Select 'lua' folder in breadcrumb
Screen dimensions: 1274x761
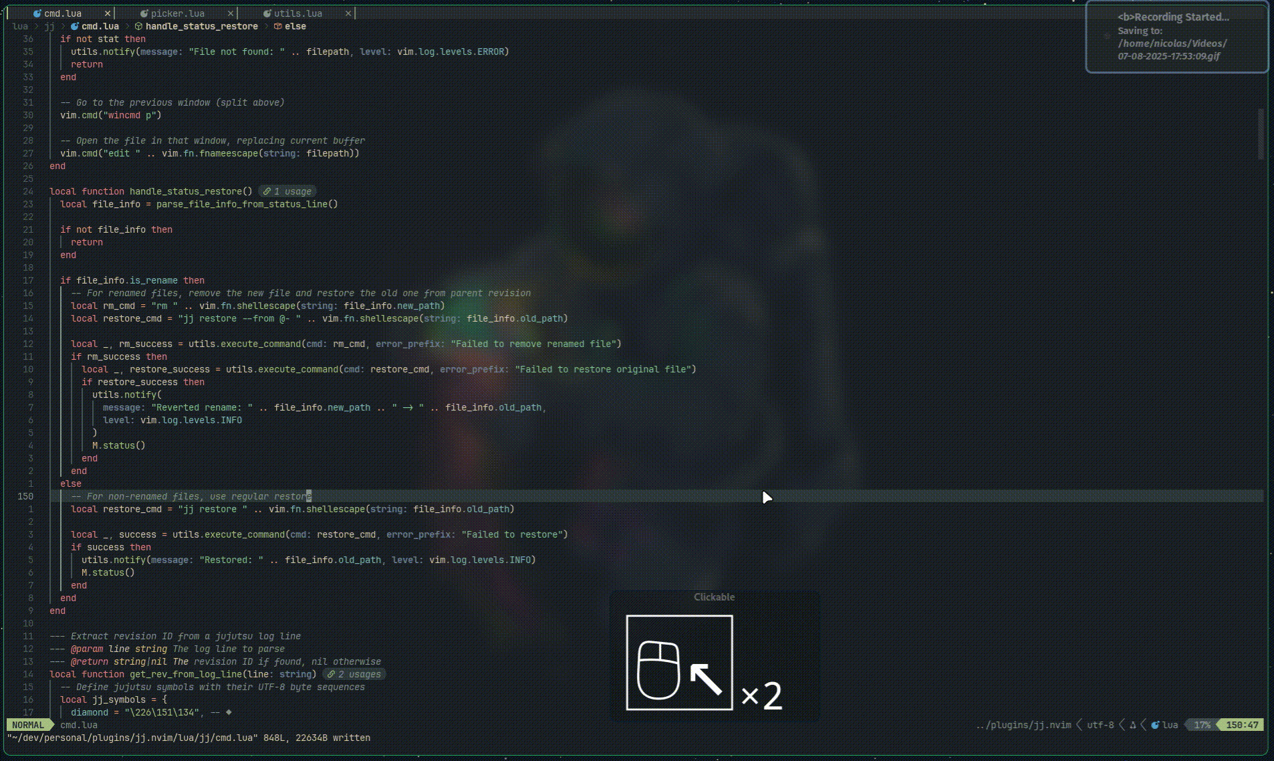[20, 26]
